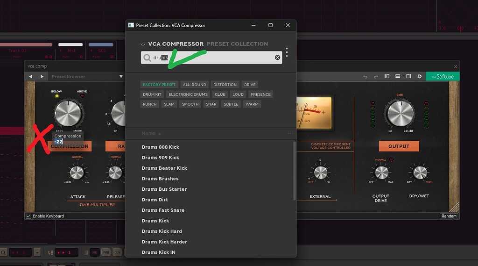Redo change in vca comp toolbar
Screen dimensions: 478x266
point(376,77)
